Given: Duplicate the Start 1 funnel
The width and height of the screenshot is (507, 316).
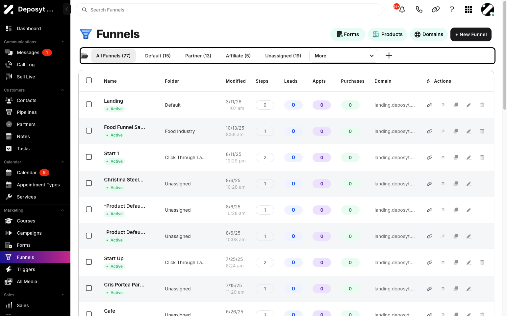Looking at the screenshot, I should click(456, 158).
